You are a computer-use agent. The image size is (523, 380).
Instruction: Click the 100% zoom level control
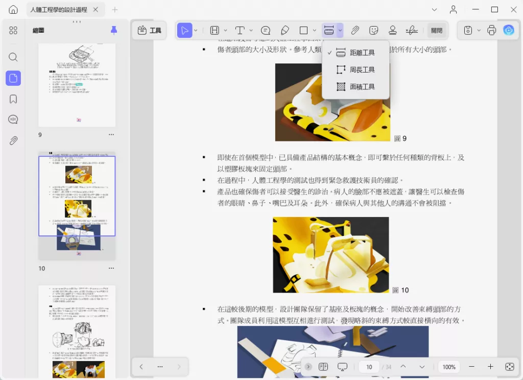[x=448, y=367]
